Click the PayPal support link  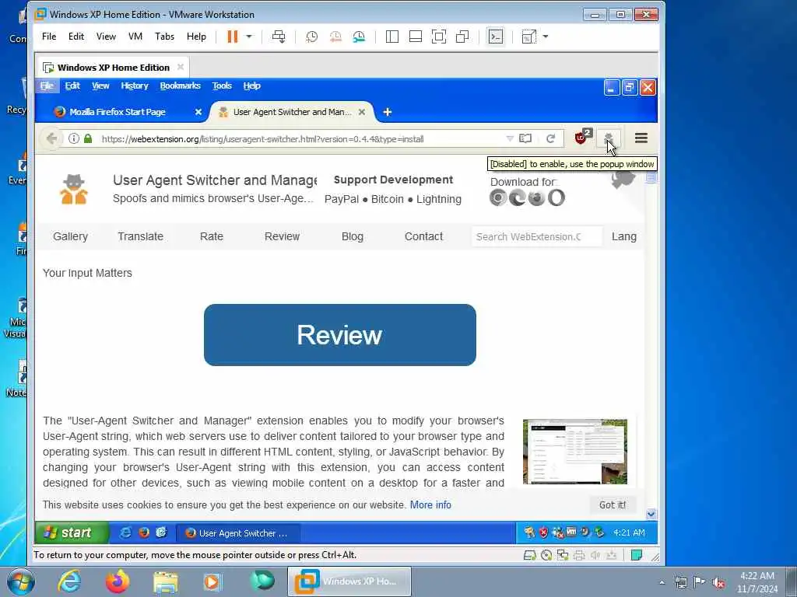[x=341, y=199]
